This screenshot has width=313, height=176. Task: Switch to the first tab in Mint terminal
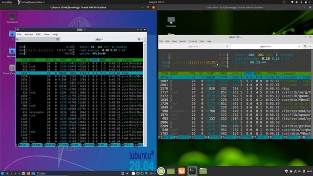pos(194,46)
